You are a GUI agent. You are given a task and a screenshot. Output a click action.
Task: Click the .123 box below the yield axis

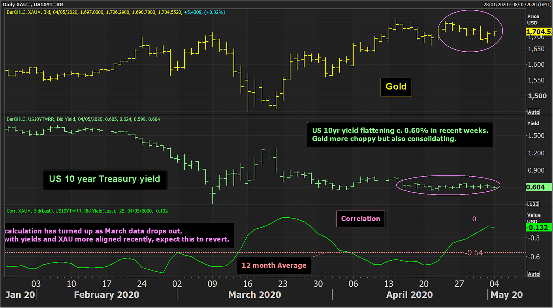pos(533,204)
